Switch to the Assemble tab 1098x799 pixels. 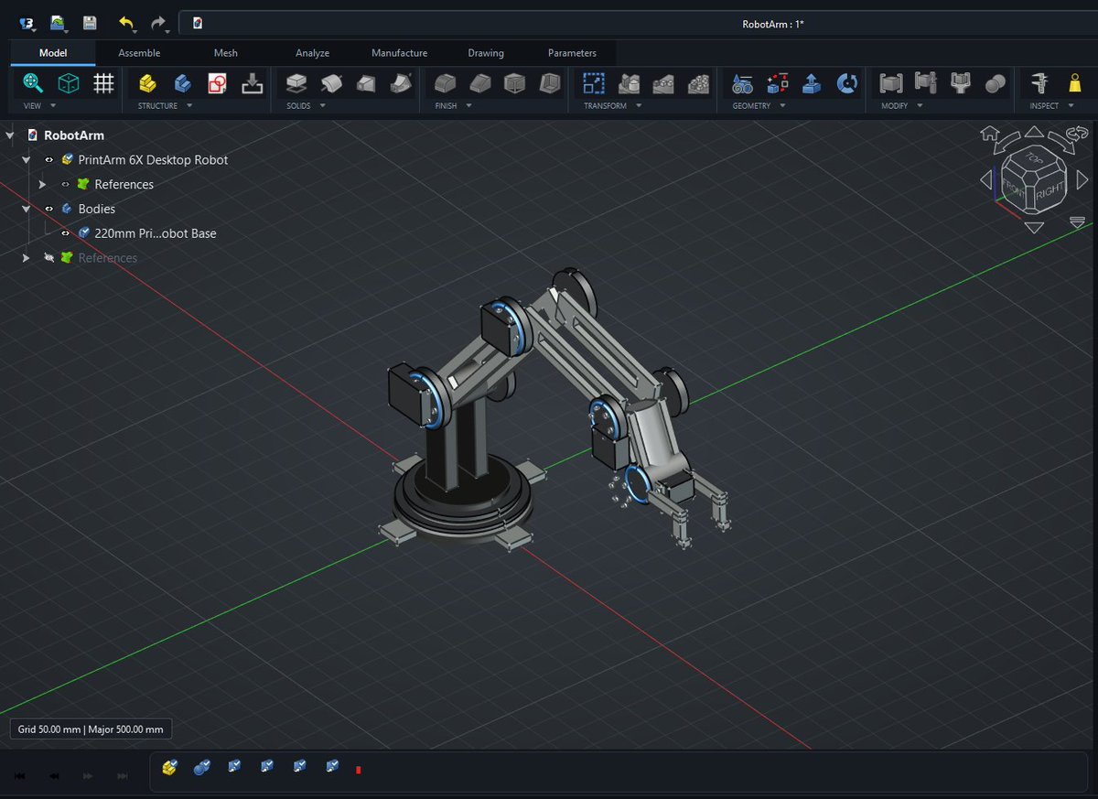139,53
